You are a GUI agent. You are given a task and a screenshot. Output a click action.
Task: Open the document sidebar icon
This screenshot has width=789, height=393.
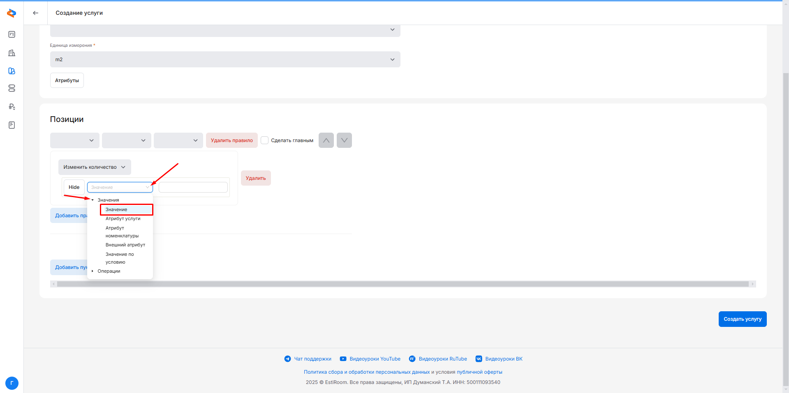point(12,125)
